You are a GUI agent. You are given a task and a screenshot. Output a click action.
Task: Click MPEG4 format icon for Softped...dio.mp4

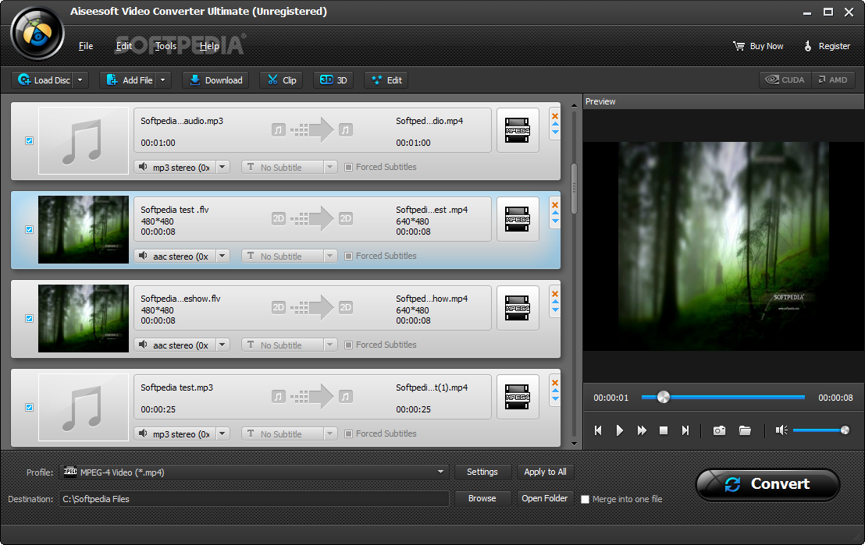coord(518,130)
